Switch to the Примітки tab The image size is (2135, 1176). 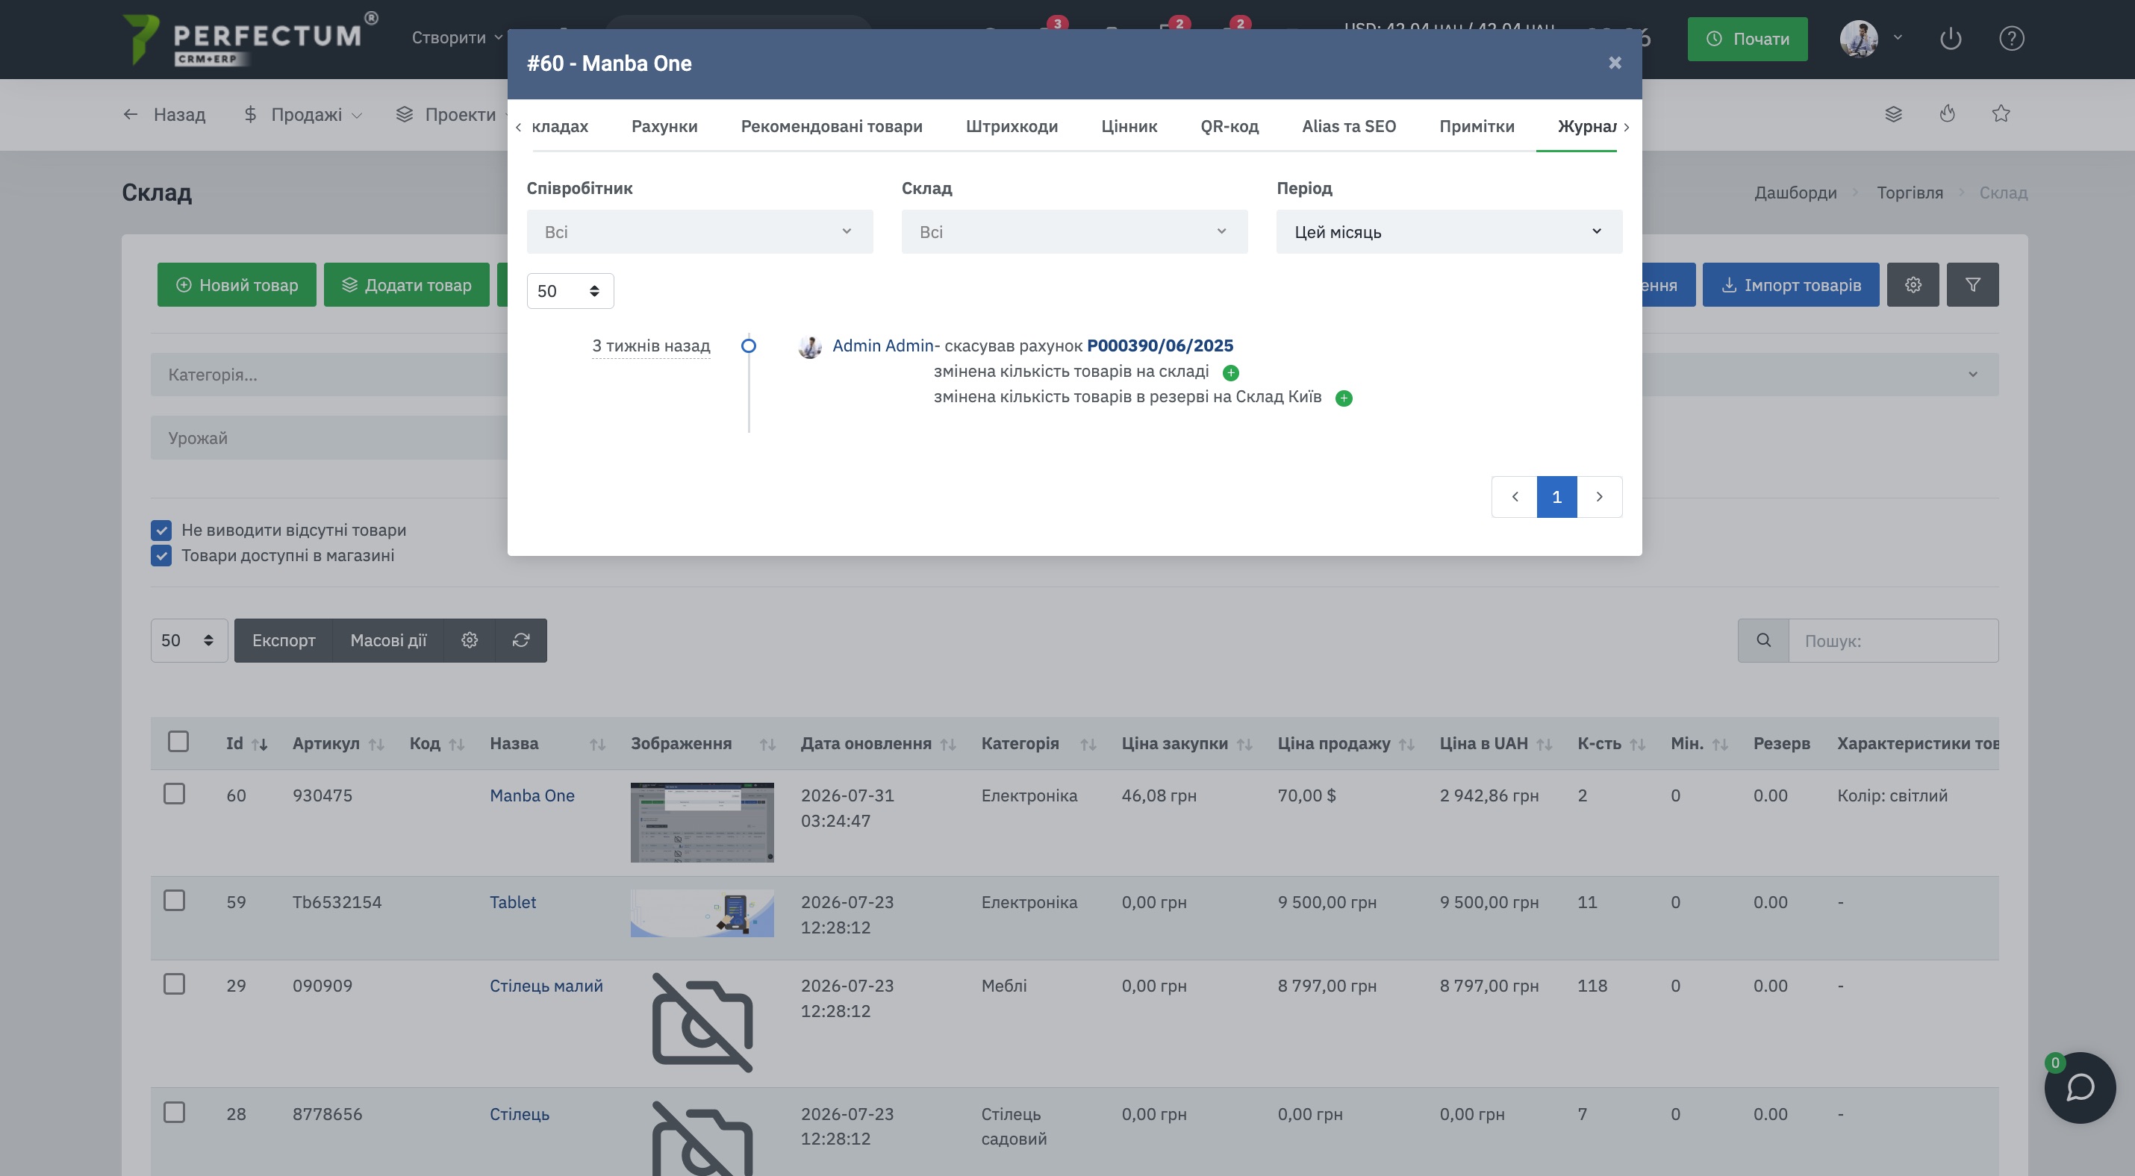click(x=1477, y=126)
